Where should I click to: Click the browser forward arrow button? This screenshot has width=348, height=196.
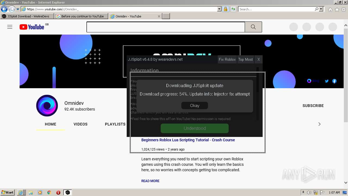pyautogui.click(x=11, y=9)
